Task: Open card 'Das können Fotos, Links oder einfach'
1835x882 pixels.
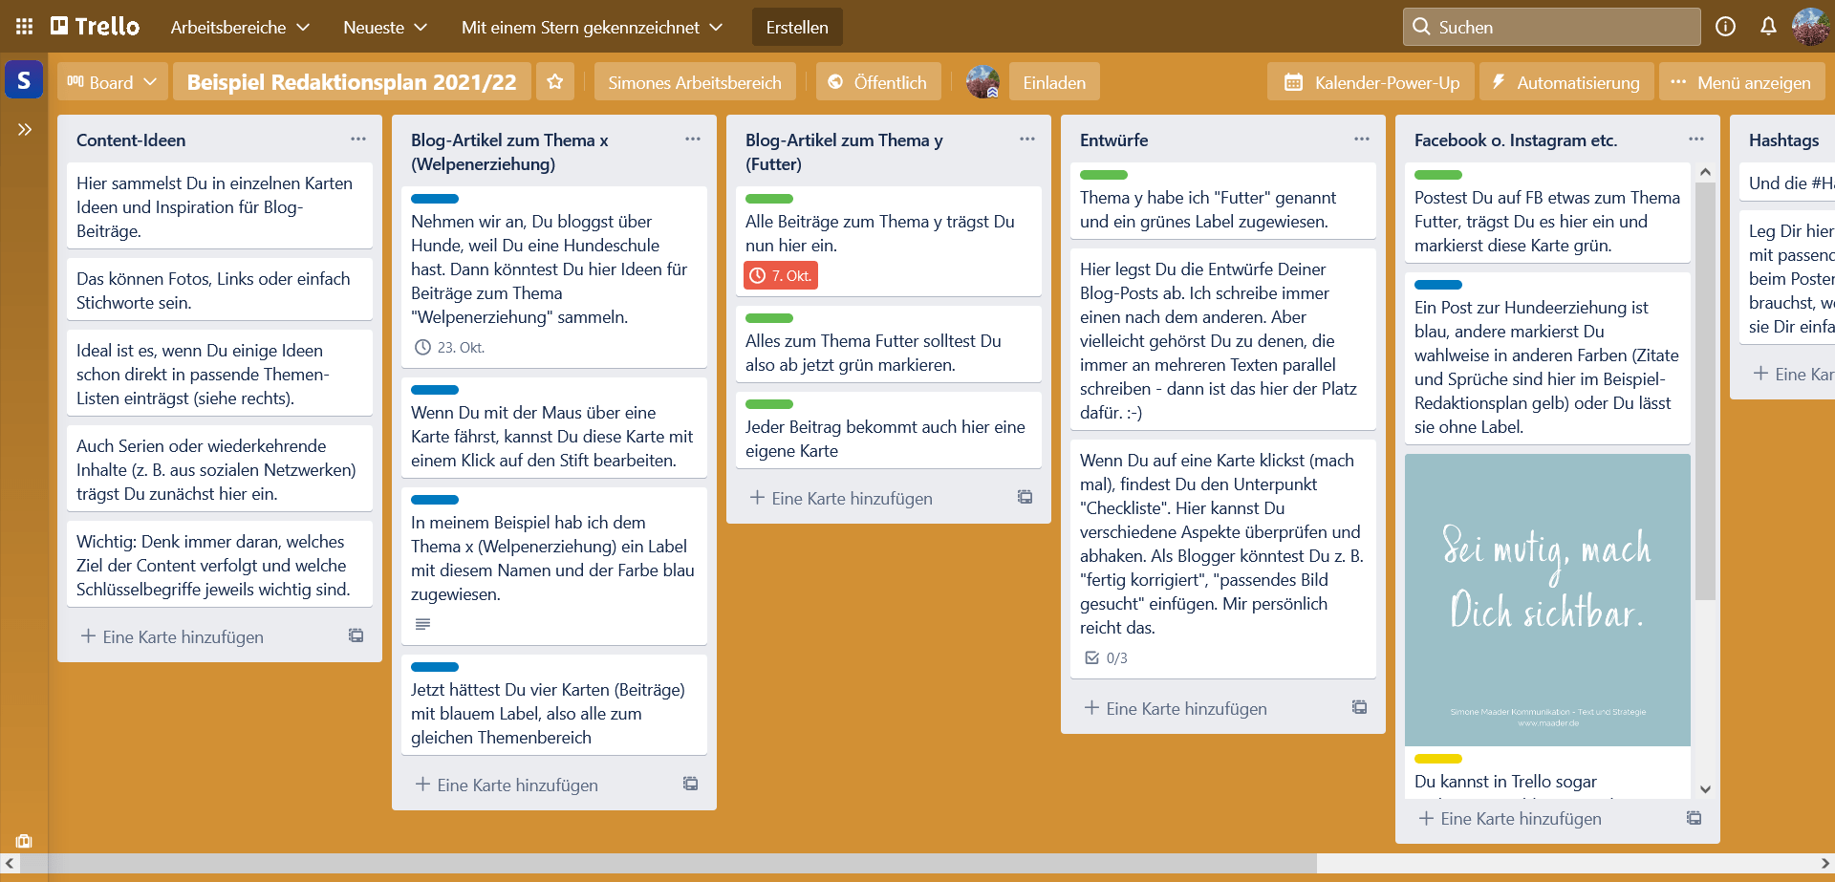Action: (220, 290)
